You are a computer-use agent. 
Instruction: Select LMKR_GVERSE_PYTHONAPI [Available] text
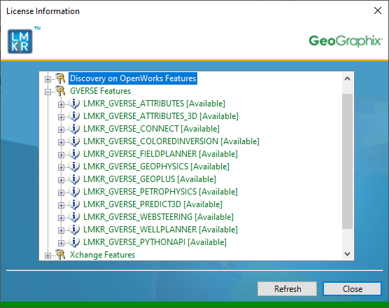point(155,242)
